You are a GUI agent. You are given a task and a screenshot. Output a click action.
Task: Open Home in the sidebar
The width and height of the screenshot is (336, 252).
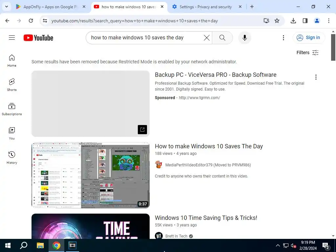(x=12, y=61)
